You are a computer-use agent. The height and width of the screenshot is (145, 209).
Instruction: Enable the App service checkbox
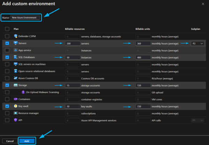[7, 50]
